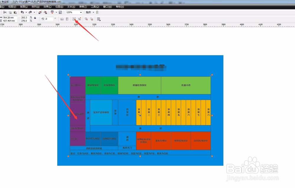This screenshot has height=188, width=295.
Task: Click the application launcher icon
Action: (x=52, y=12)
